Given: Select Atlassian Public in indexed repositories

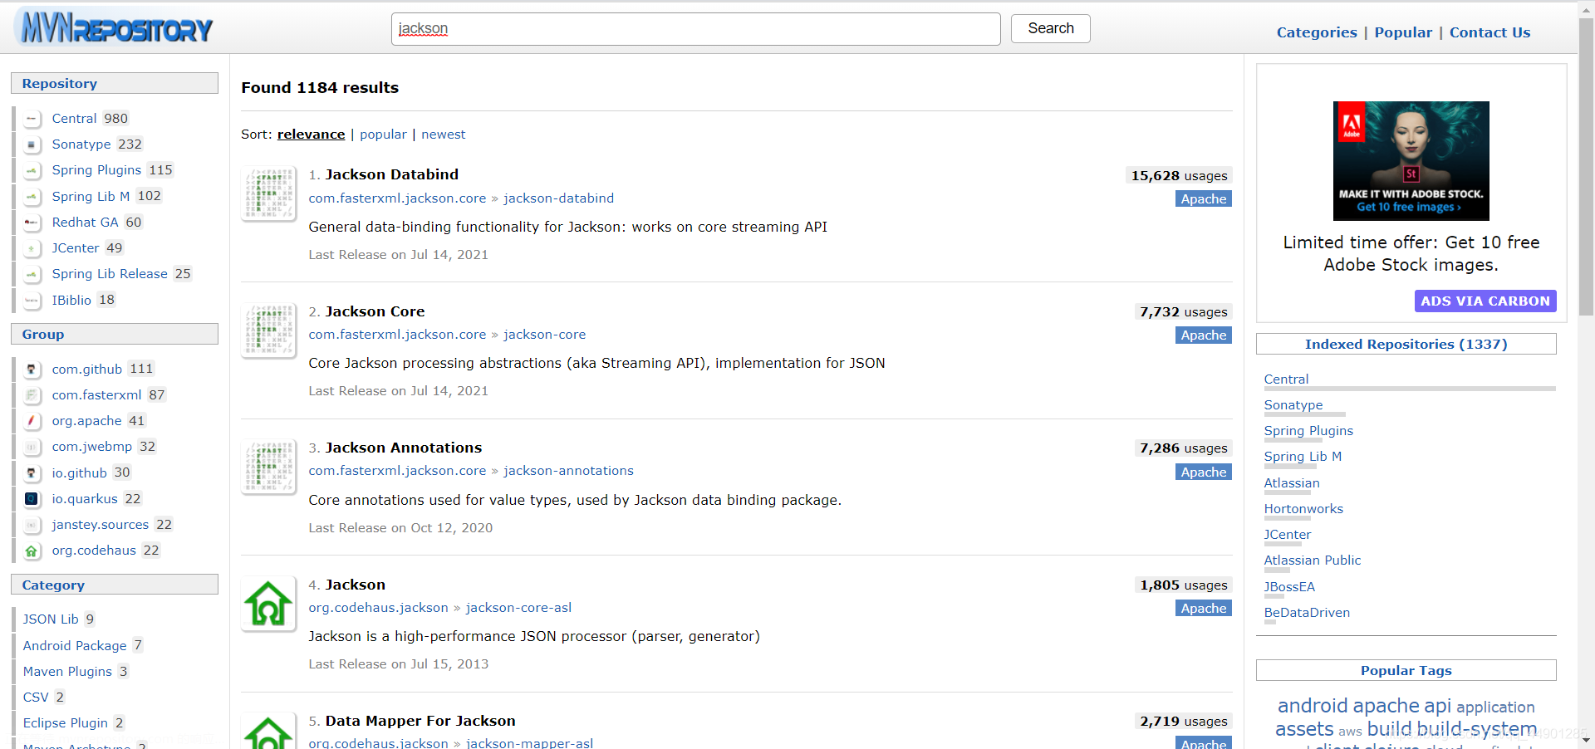Looking at the screenshot, I should [x=1313, y=561].
